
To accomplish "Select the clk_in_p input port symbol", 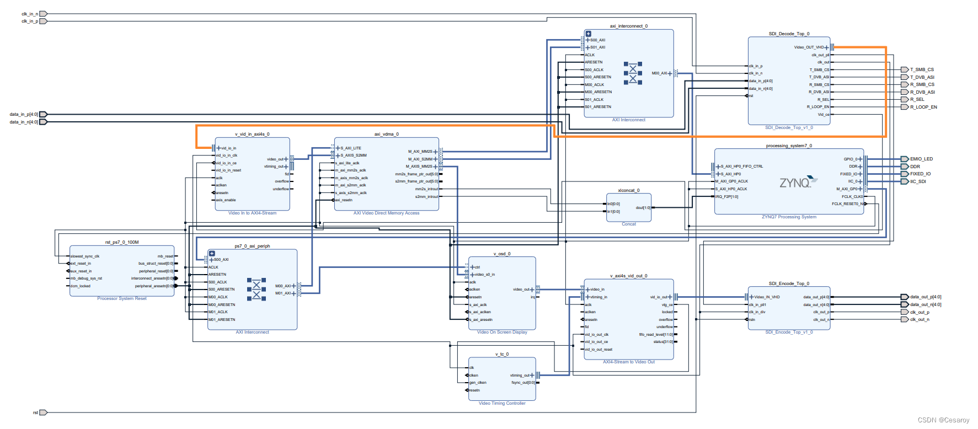I will pyautogui.click(x=43, y=21).
